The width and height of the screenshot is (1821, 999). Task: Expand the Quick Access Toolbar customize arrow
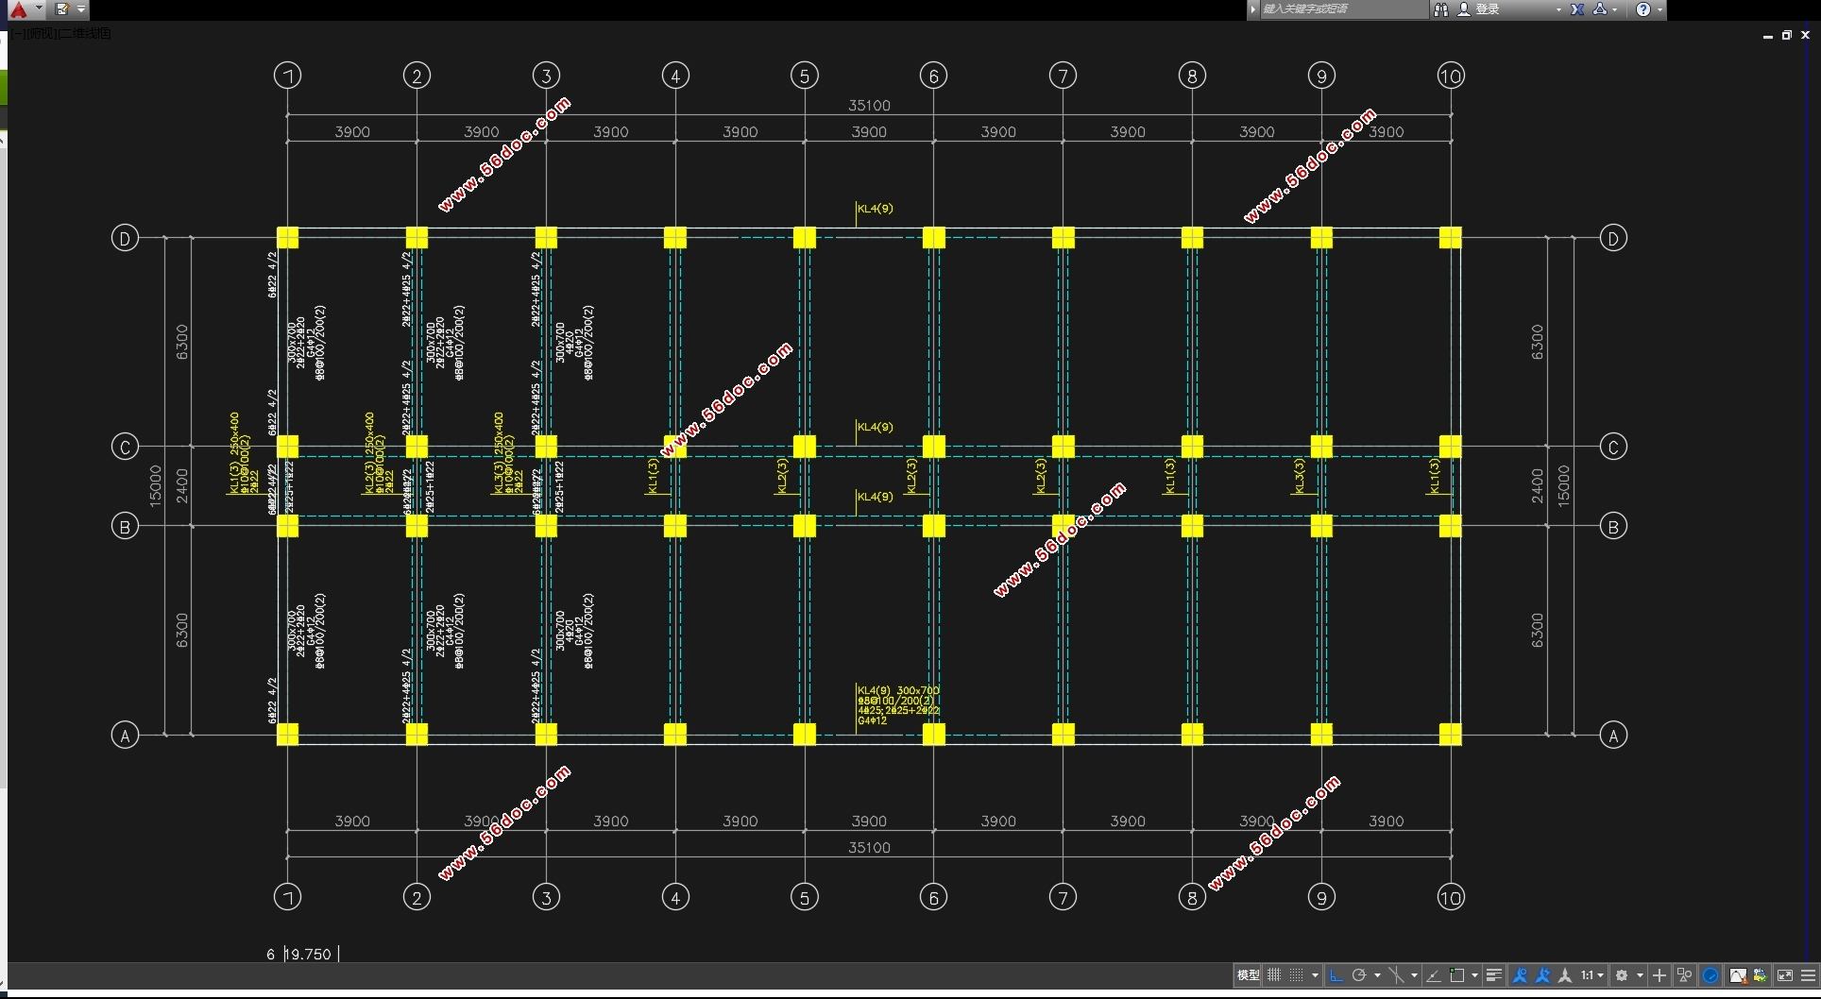point(82,9)
